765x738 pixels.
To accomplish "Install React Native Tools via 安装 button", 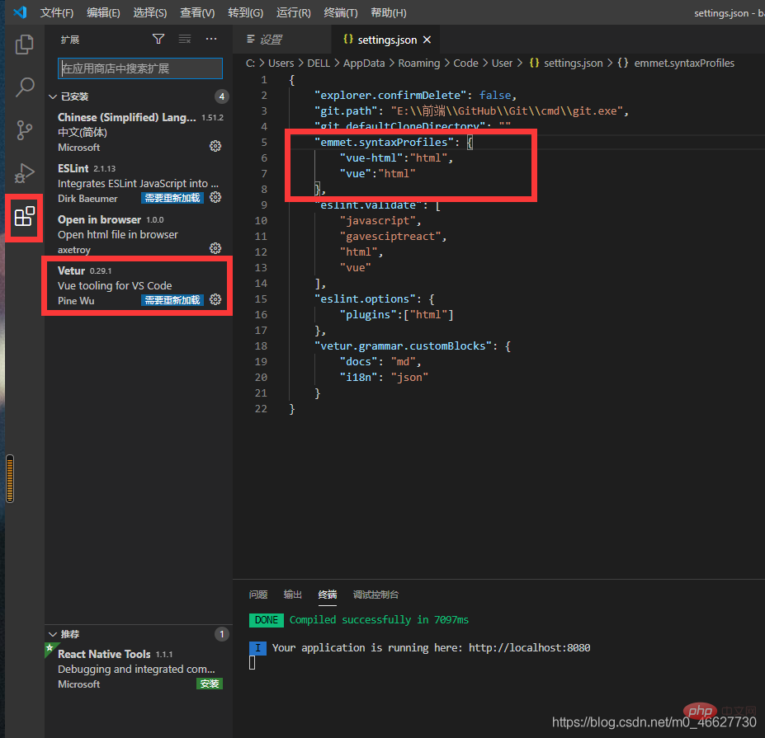I will tap(210, 684).
